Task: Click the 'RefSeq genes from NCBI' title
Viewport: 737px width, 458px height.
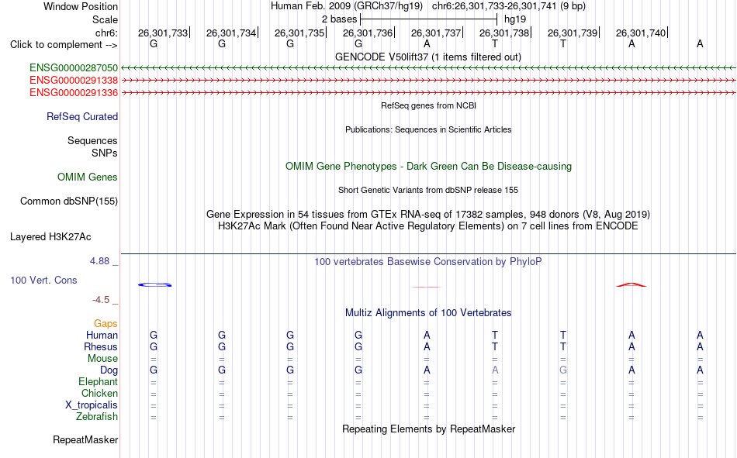Action: [429, 105]
